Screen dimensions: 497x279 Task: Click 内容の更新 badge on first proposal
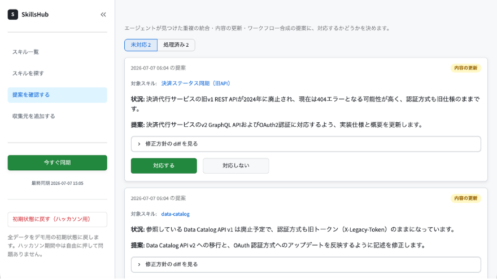click(x=465, y=68)
